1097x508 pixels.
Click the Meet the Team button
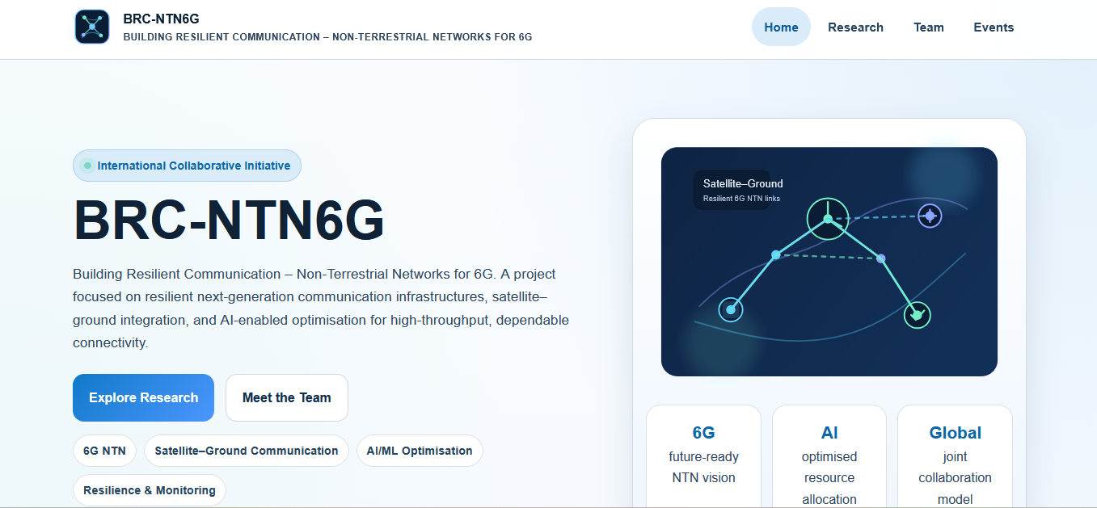(x=287, y=397)
